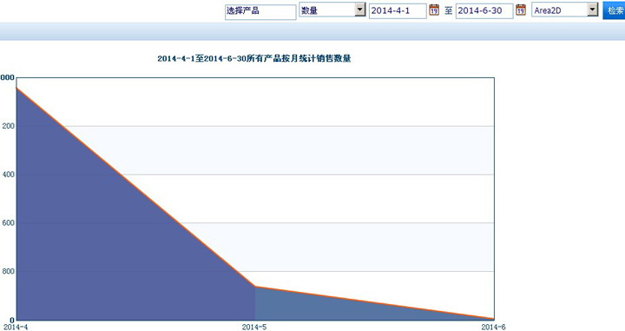The image size is (625, 331).
Task: Click the 选择产品 product input field
Action: [x=260, y=11]
